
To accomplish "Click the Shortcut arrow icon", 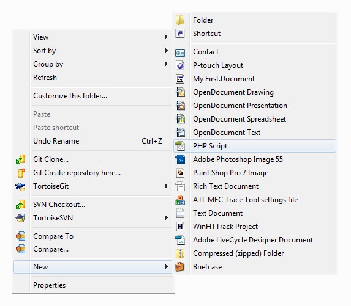I will 180,34.
